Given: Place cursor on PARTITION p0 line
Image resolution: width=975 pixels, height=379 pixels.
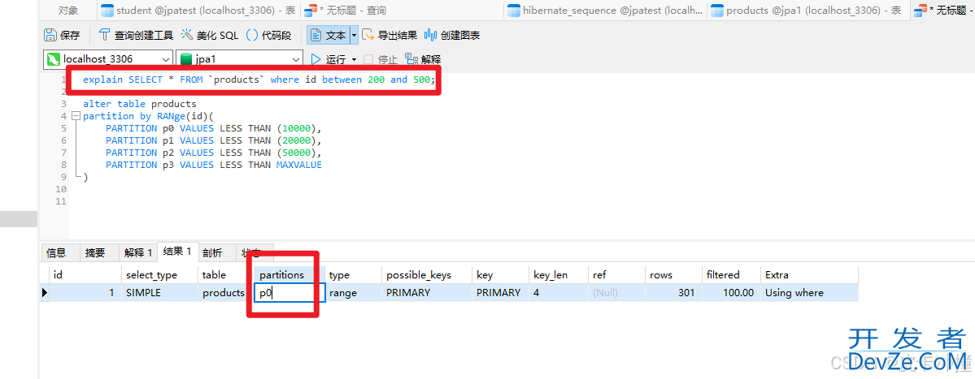Looking at the screenshot, I should tap(215, 128).
